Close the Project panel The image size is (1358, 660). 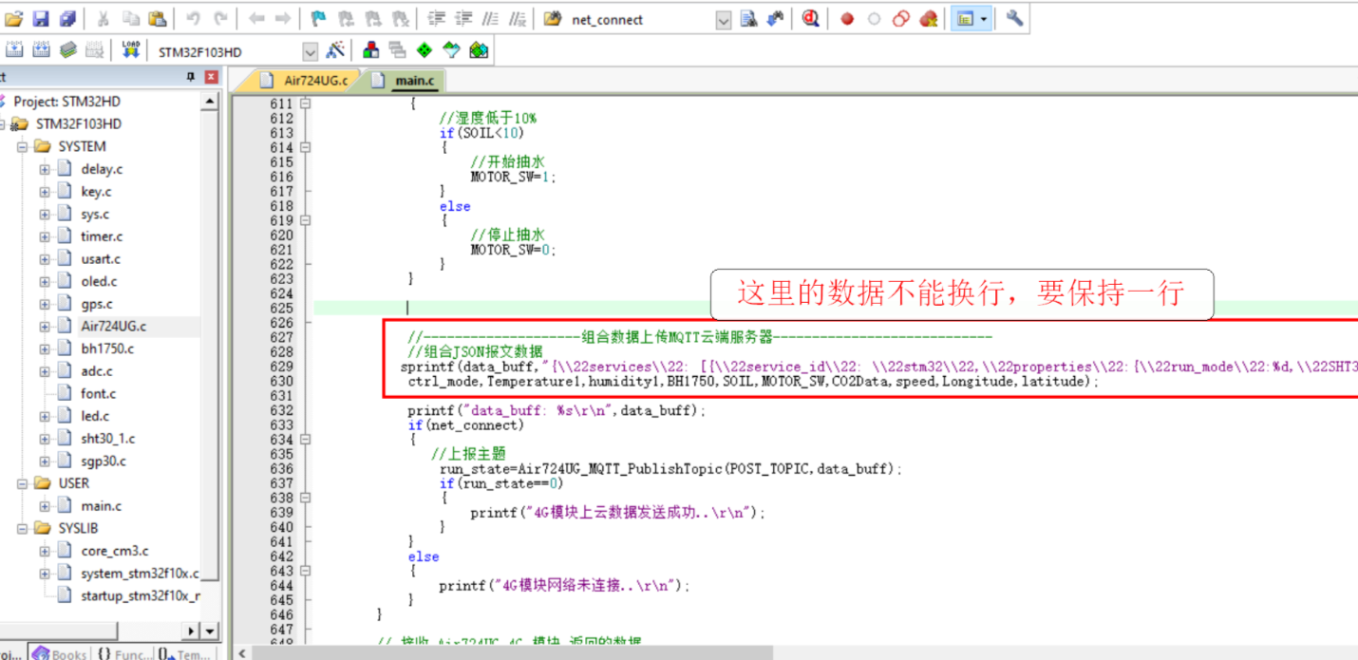(x=211, y=77)
